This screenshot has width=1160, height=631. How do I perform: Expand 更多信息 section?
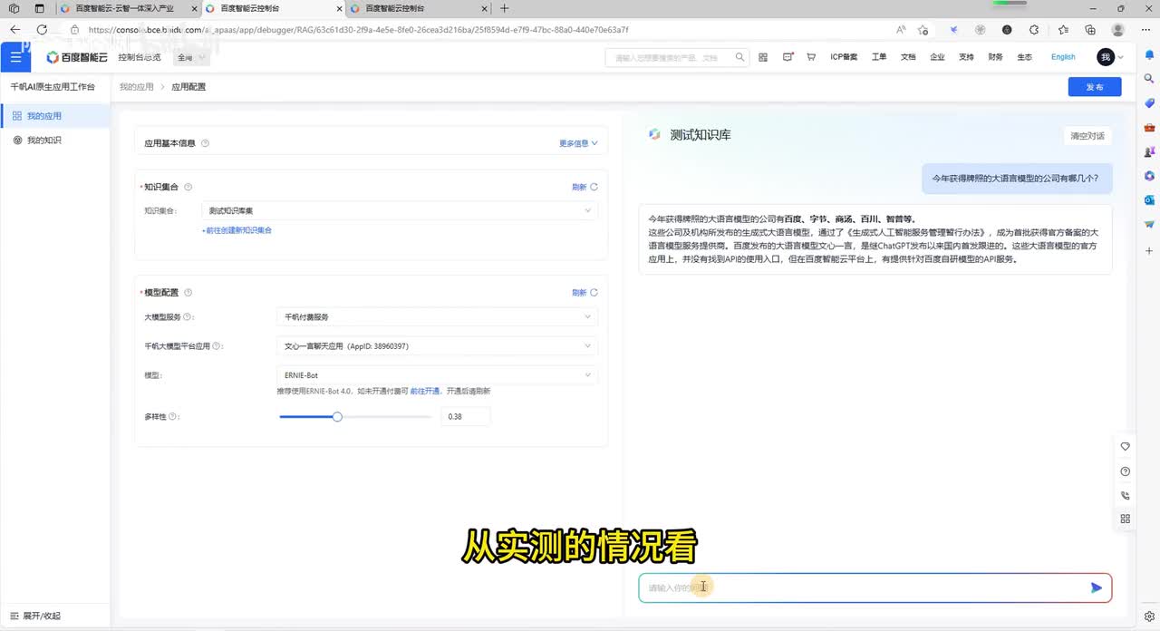coord(578,143)
